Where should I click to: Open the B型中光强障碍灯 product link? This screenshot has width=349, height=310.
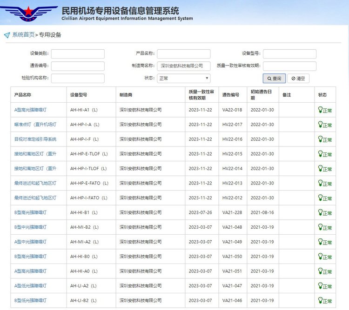click(x=30, y=227)
